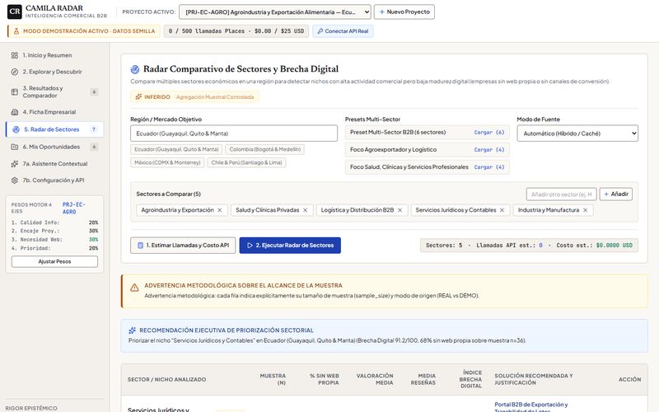Screen dimensions: 659x412
Task: Click the Radar de Sectores radar icon in sidebar
Action: pyautogui.click(x=16, y=129)
